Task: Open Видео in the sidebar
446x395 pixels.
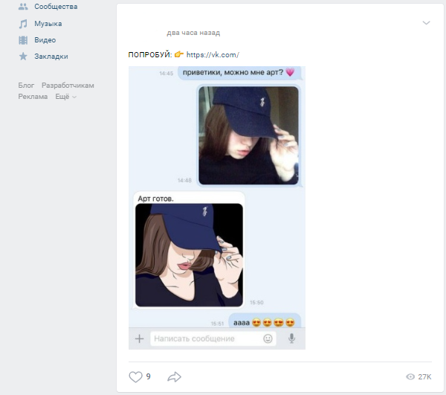Action: 45,40
